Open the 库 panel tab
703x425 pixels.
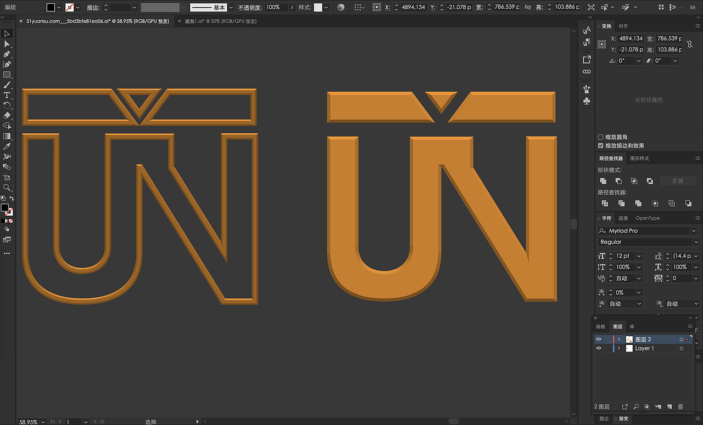[x=632, y=327]
